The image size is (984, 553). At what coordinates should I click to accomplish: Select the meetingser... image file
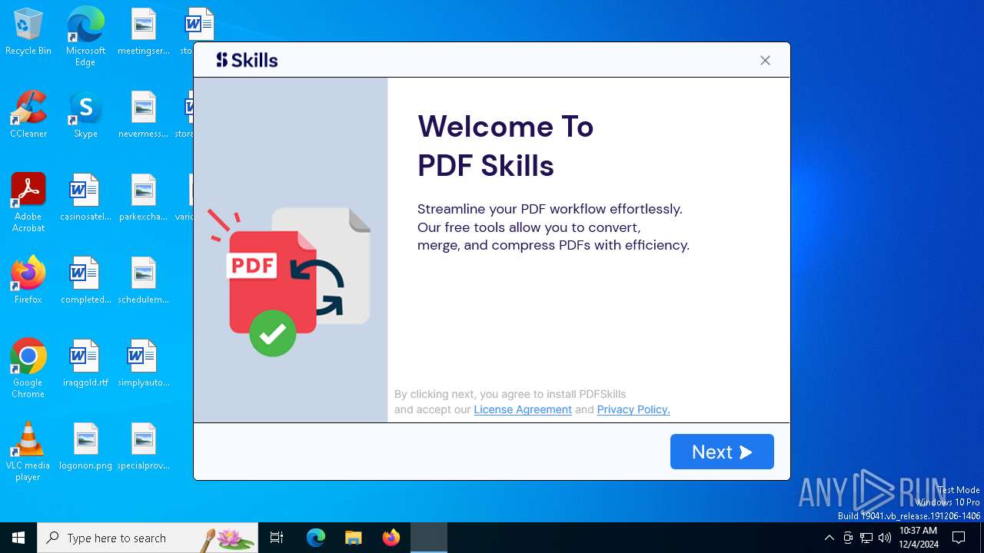point(143,32)
